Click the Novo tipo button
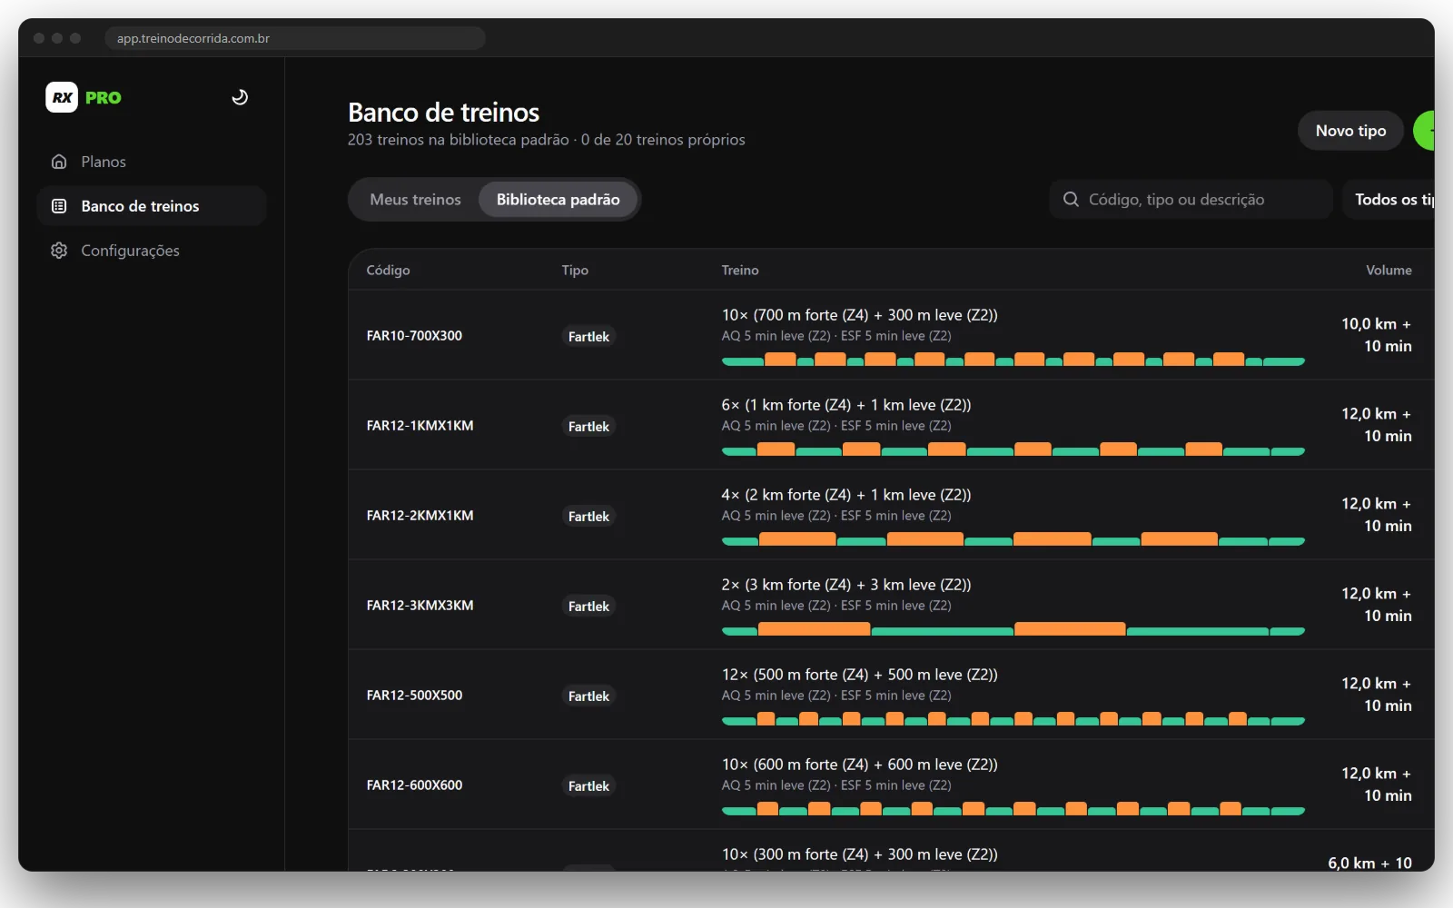This screenshot has height=908, width=1453. point(1350,131)
